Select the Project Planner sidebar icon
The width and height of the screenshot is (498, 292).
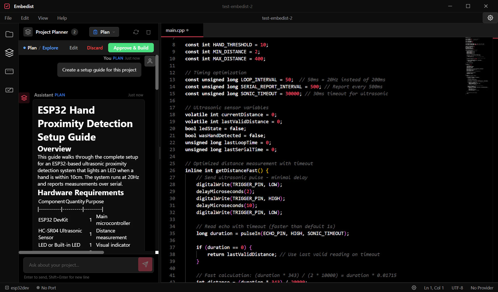click(9, 53)
